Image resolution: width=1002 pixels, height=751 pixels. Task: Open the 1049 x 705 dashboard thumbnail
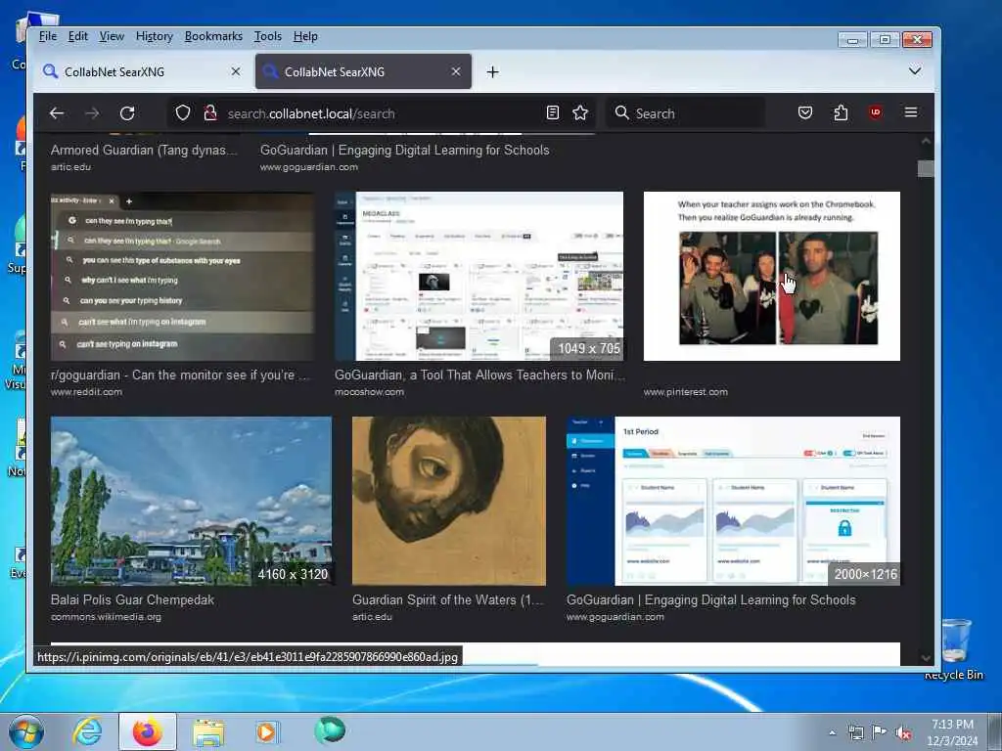[478, 277]
